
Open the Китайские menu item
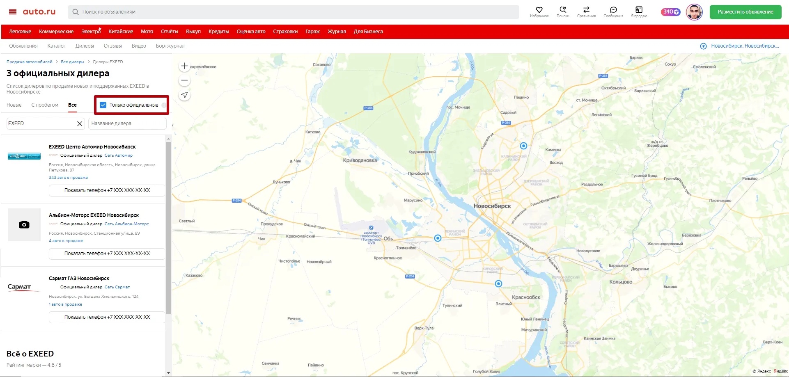click(x=121, y=32)
